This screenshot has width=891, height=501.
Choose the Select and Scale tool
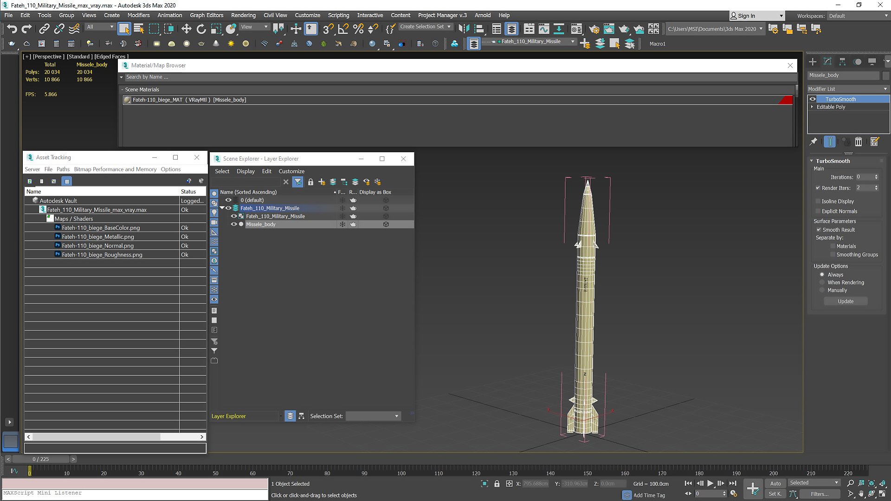point(216,29)
